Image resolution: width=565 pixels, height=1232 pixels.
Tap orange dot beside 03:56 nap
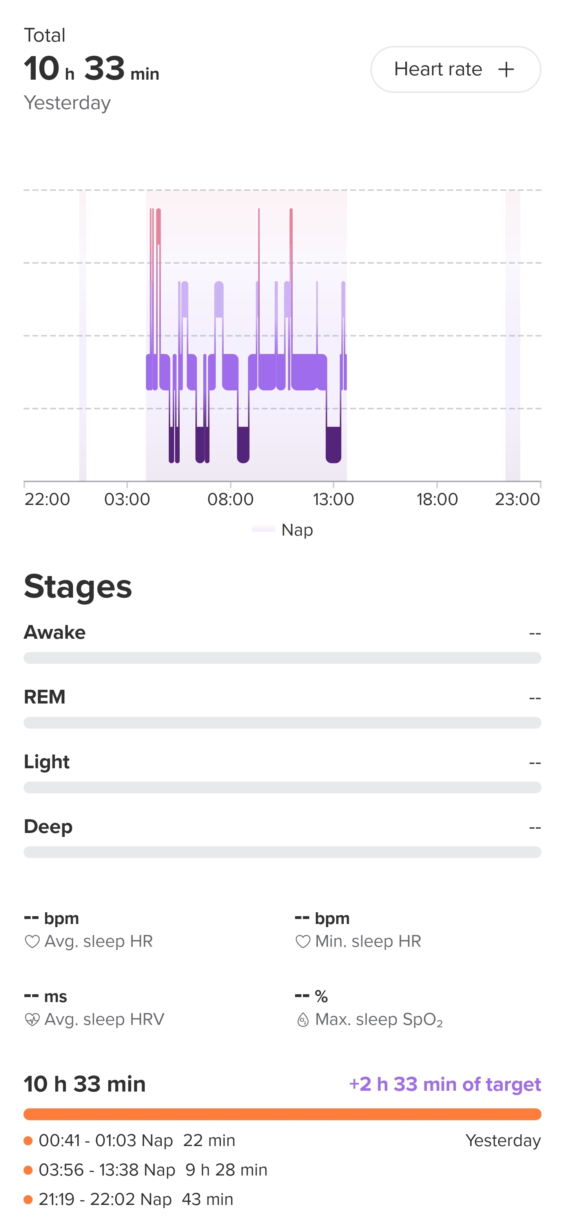pyautogui.click(x=28, y=1170)
